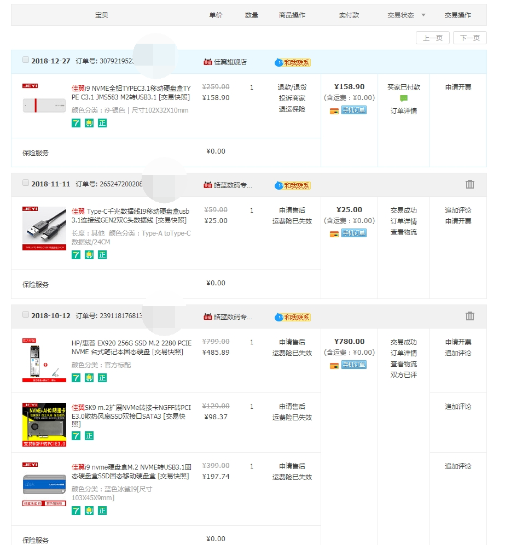
Task: Click the 买家已付款 status text
Action: [x=403, y=87]
